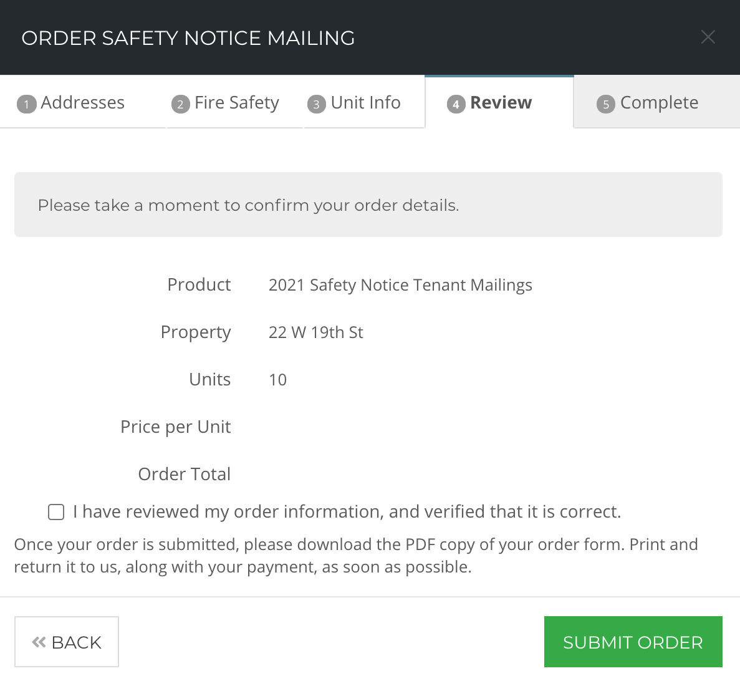
Task: Click the units value 10
Action: (x=277, y=380)
